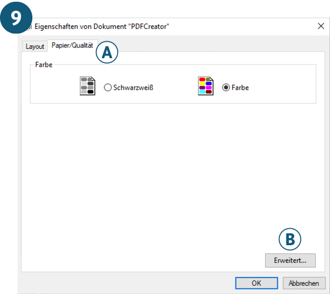Click the colorful document icon
330x294 pixels.
point(206,86)
